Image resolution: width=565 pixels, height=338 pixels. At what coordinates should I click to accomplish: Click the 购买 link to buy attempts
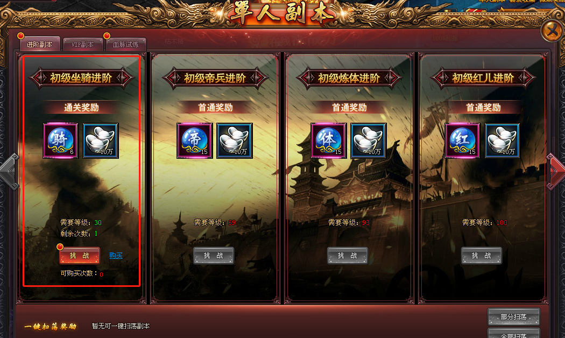[116, 256]
